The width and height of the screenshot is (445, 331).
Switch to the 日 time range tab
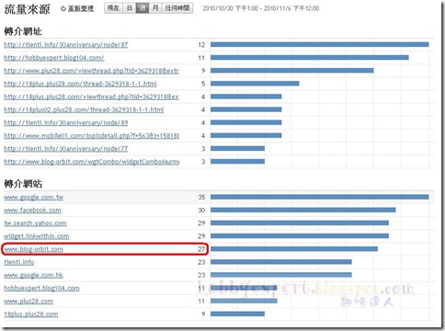(x=130, y=8)
